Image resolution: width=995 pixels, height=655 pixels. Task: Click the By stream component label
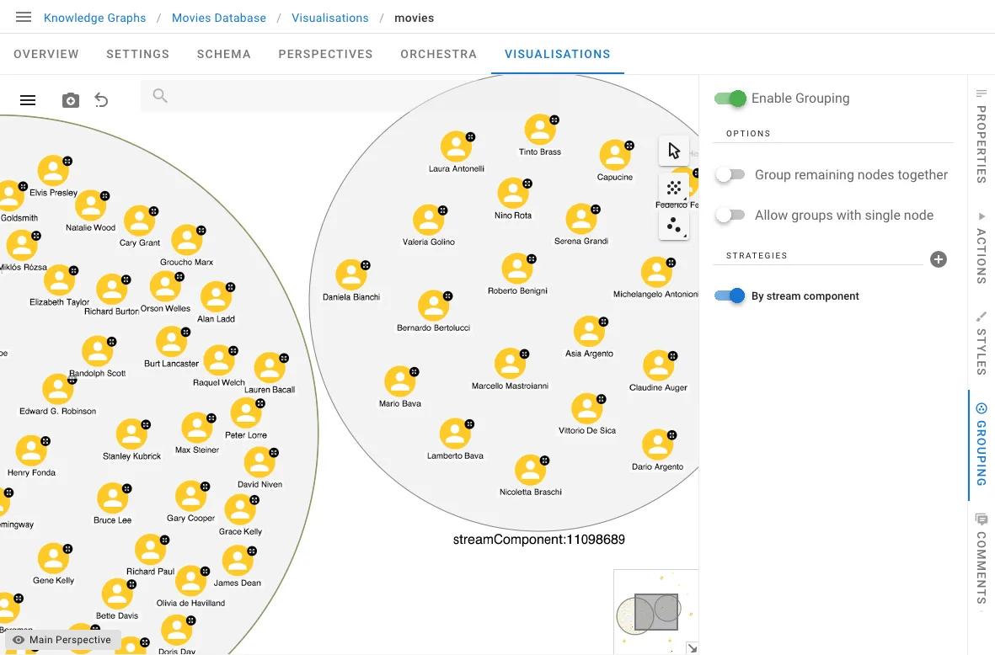coord(805,296)
